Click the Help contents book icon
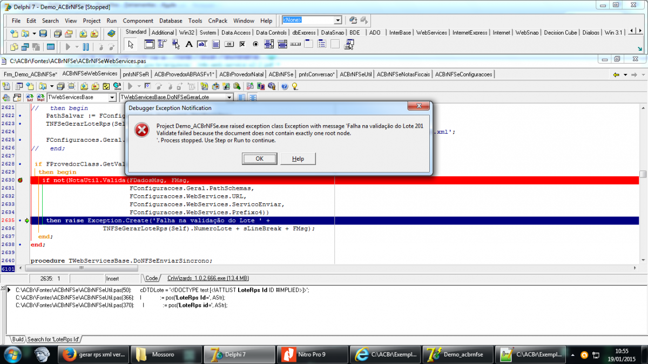This screenshot has height=364, width=648. point(111,33)
